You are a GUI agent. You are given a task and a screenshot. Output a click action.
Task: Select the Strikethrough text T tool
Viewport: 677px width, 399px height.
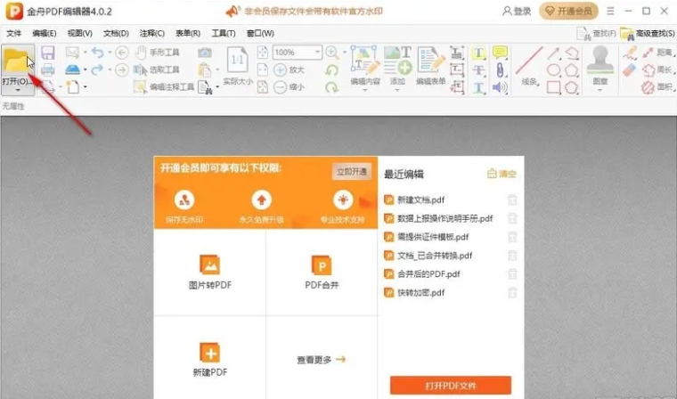[x=478, y=70]
